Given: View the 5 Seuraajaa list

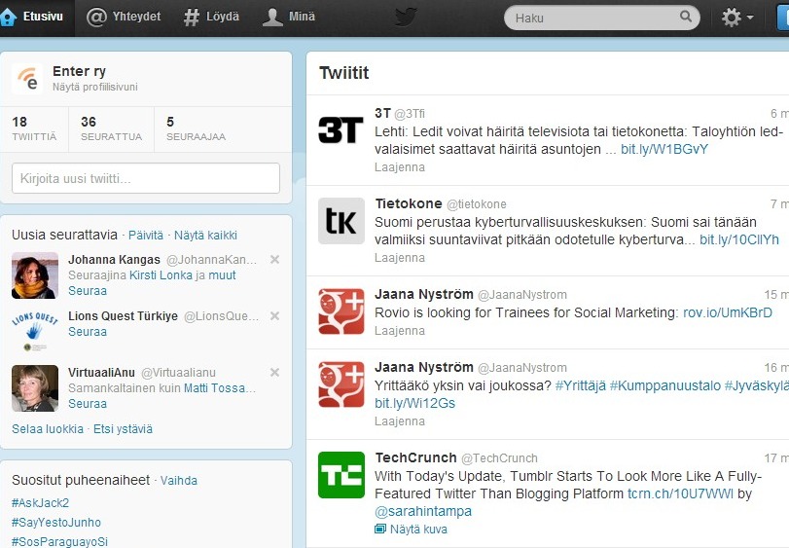Looking at the screenshot, I should [196, 128].
